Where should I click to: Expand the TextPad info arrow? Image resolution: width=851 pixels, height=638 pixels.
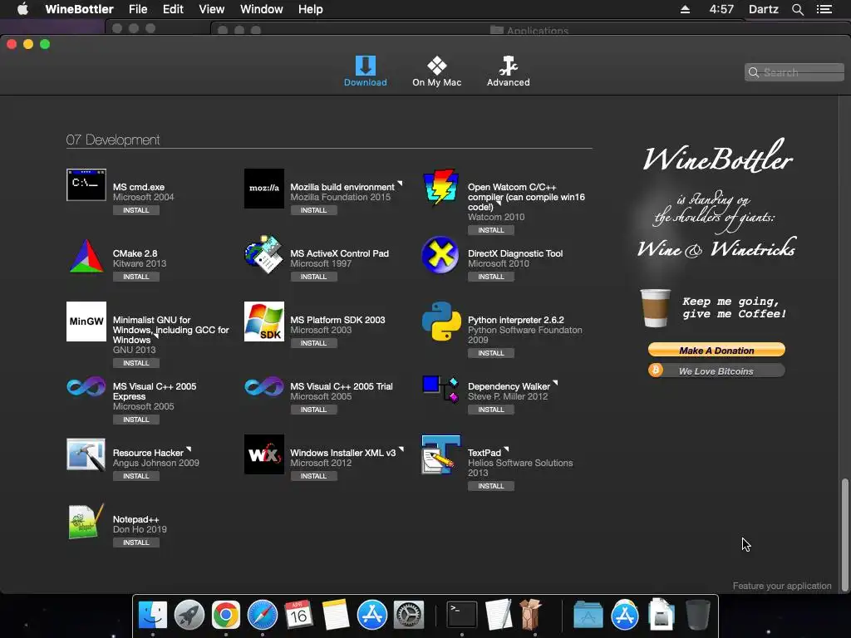click(506, 449)
